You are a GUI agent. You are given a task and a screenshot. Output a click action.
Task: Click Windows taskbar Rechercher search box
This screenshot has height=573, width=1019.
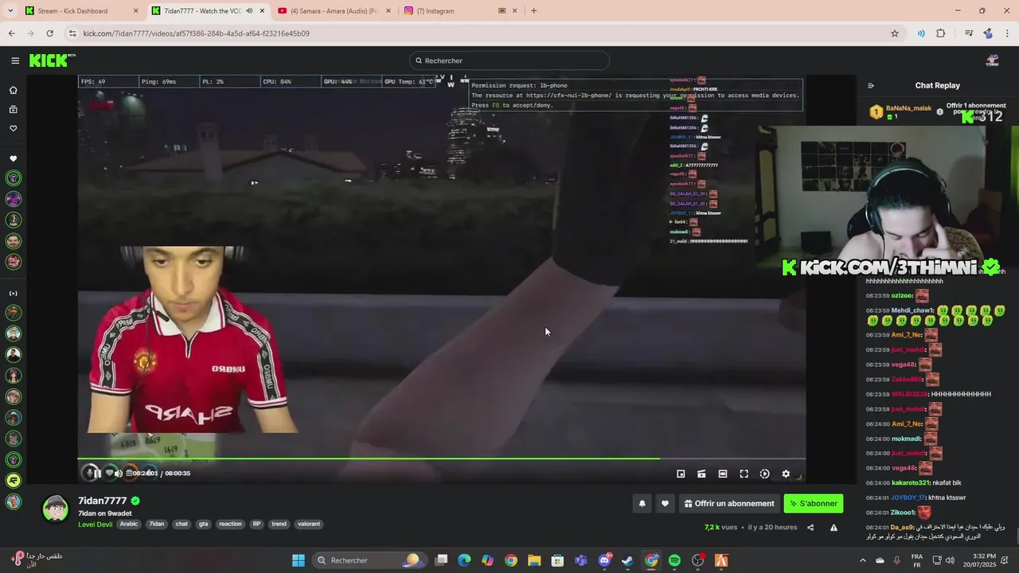click(x=369, y=560)
